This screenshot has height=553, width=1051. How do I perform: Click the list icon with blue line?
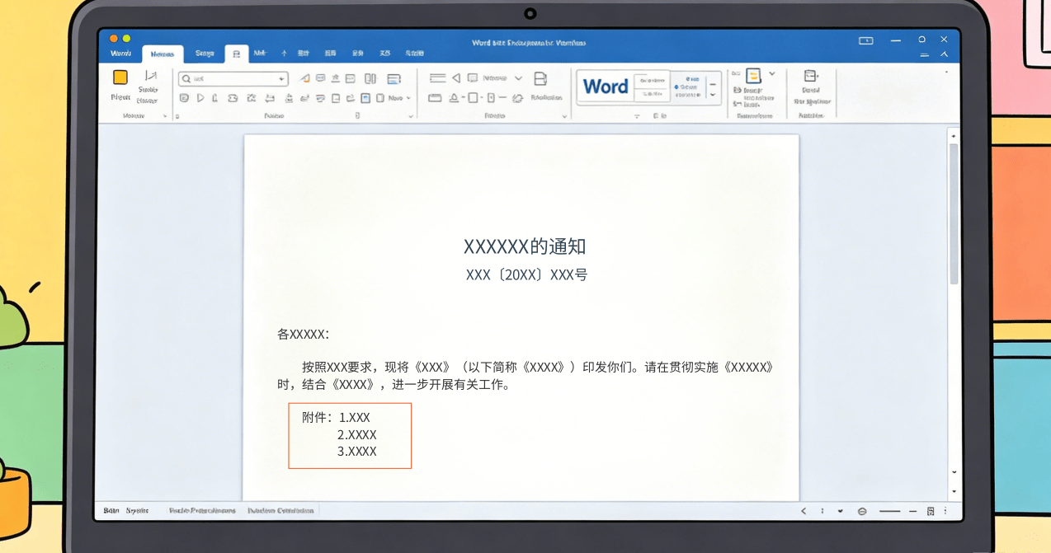click(394, 79)
